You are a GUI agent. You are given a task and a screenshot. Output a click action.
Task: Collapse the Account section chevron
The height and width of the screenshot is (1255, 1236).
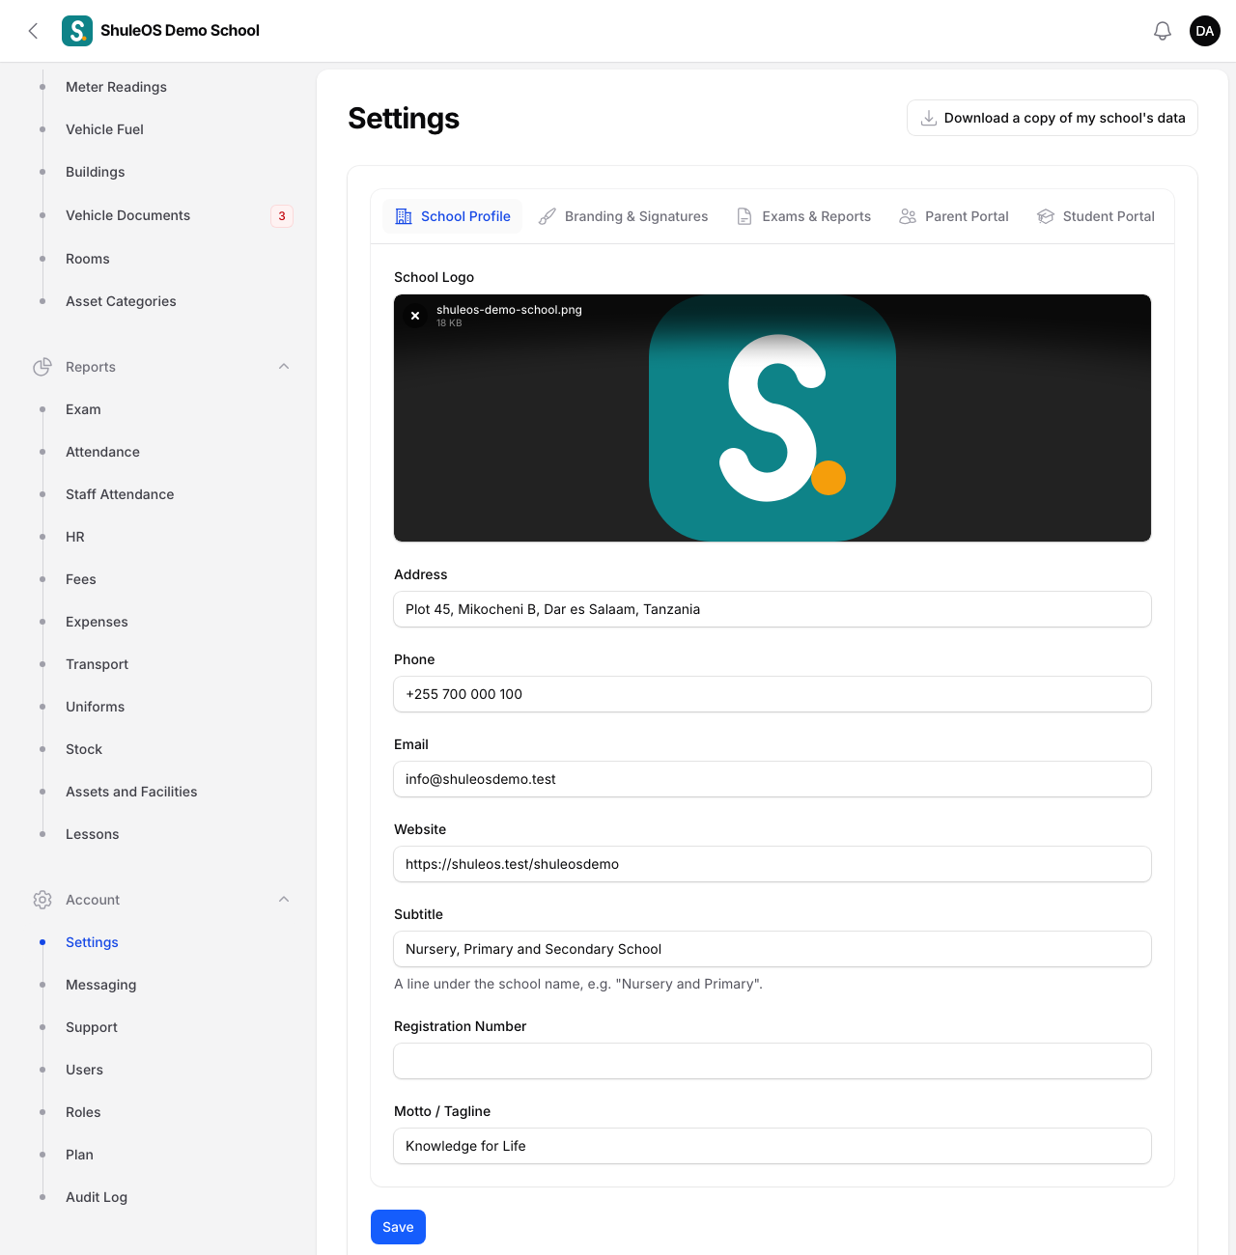tap(284, 900)
